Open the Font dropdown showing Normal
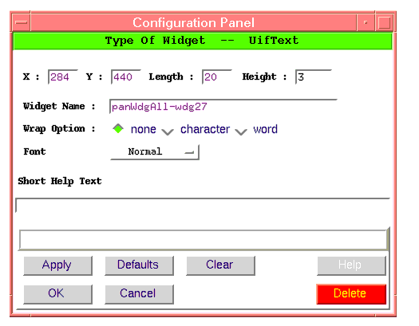The height and width of the screenshot is (326, 419). [x=155, y=152]
